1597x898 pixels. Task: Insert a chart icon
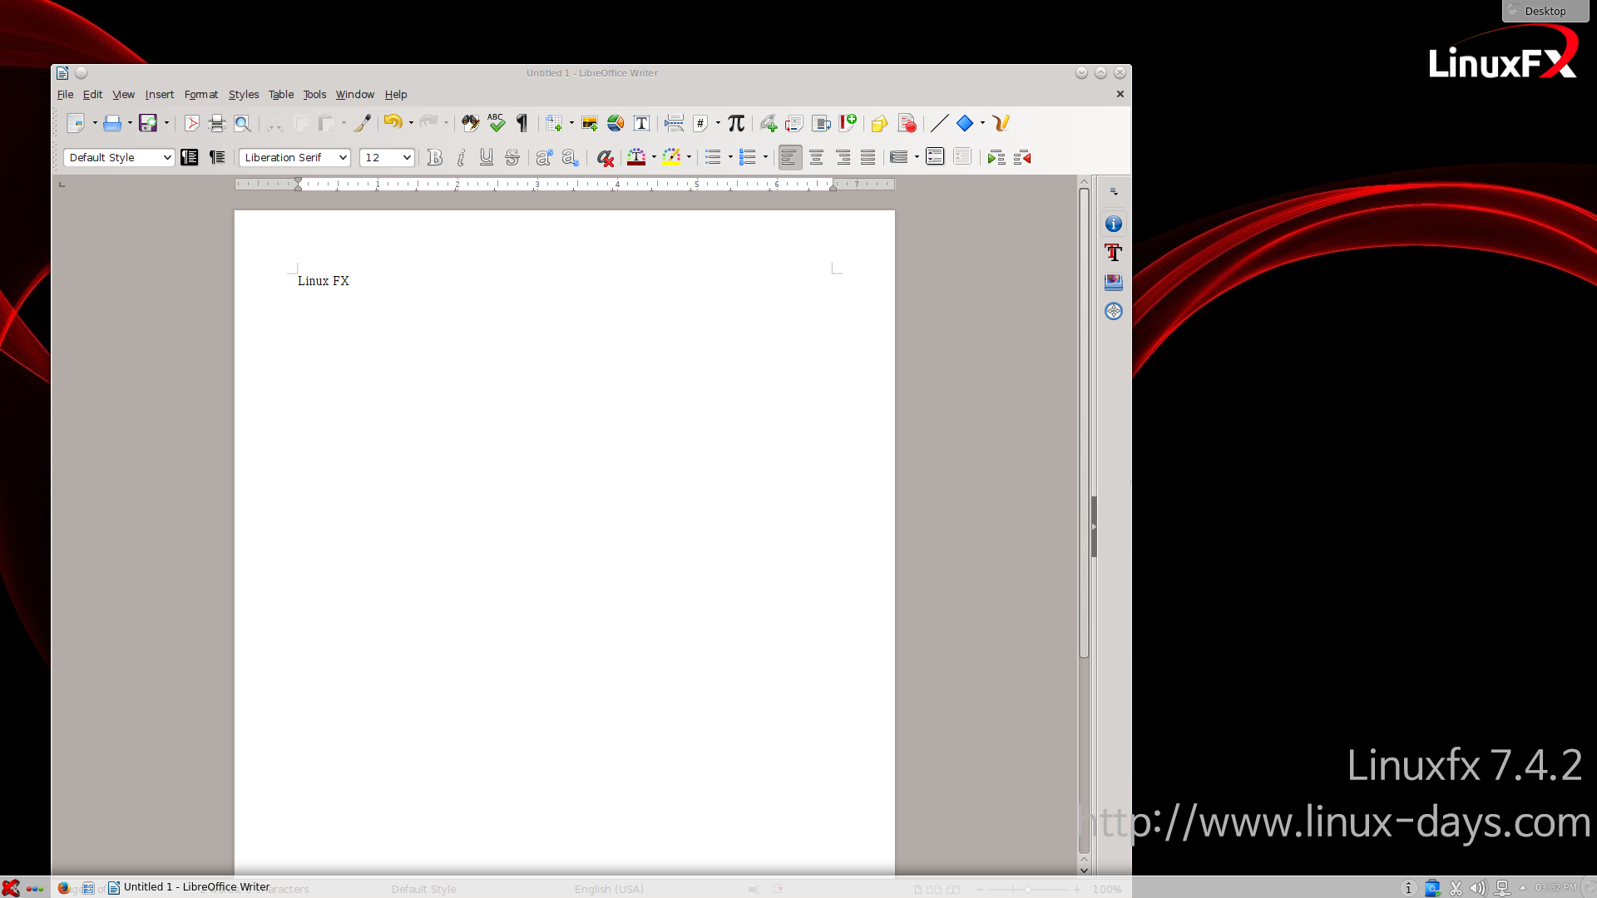click(616, 123)
